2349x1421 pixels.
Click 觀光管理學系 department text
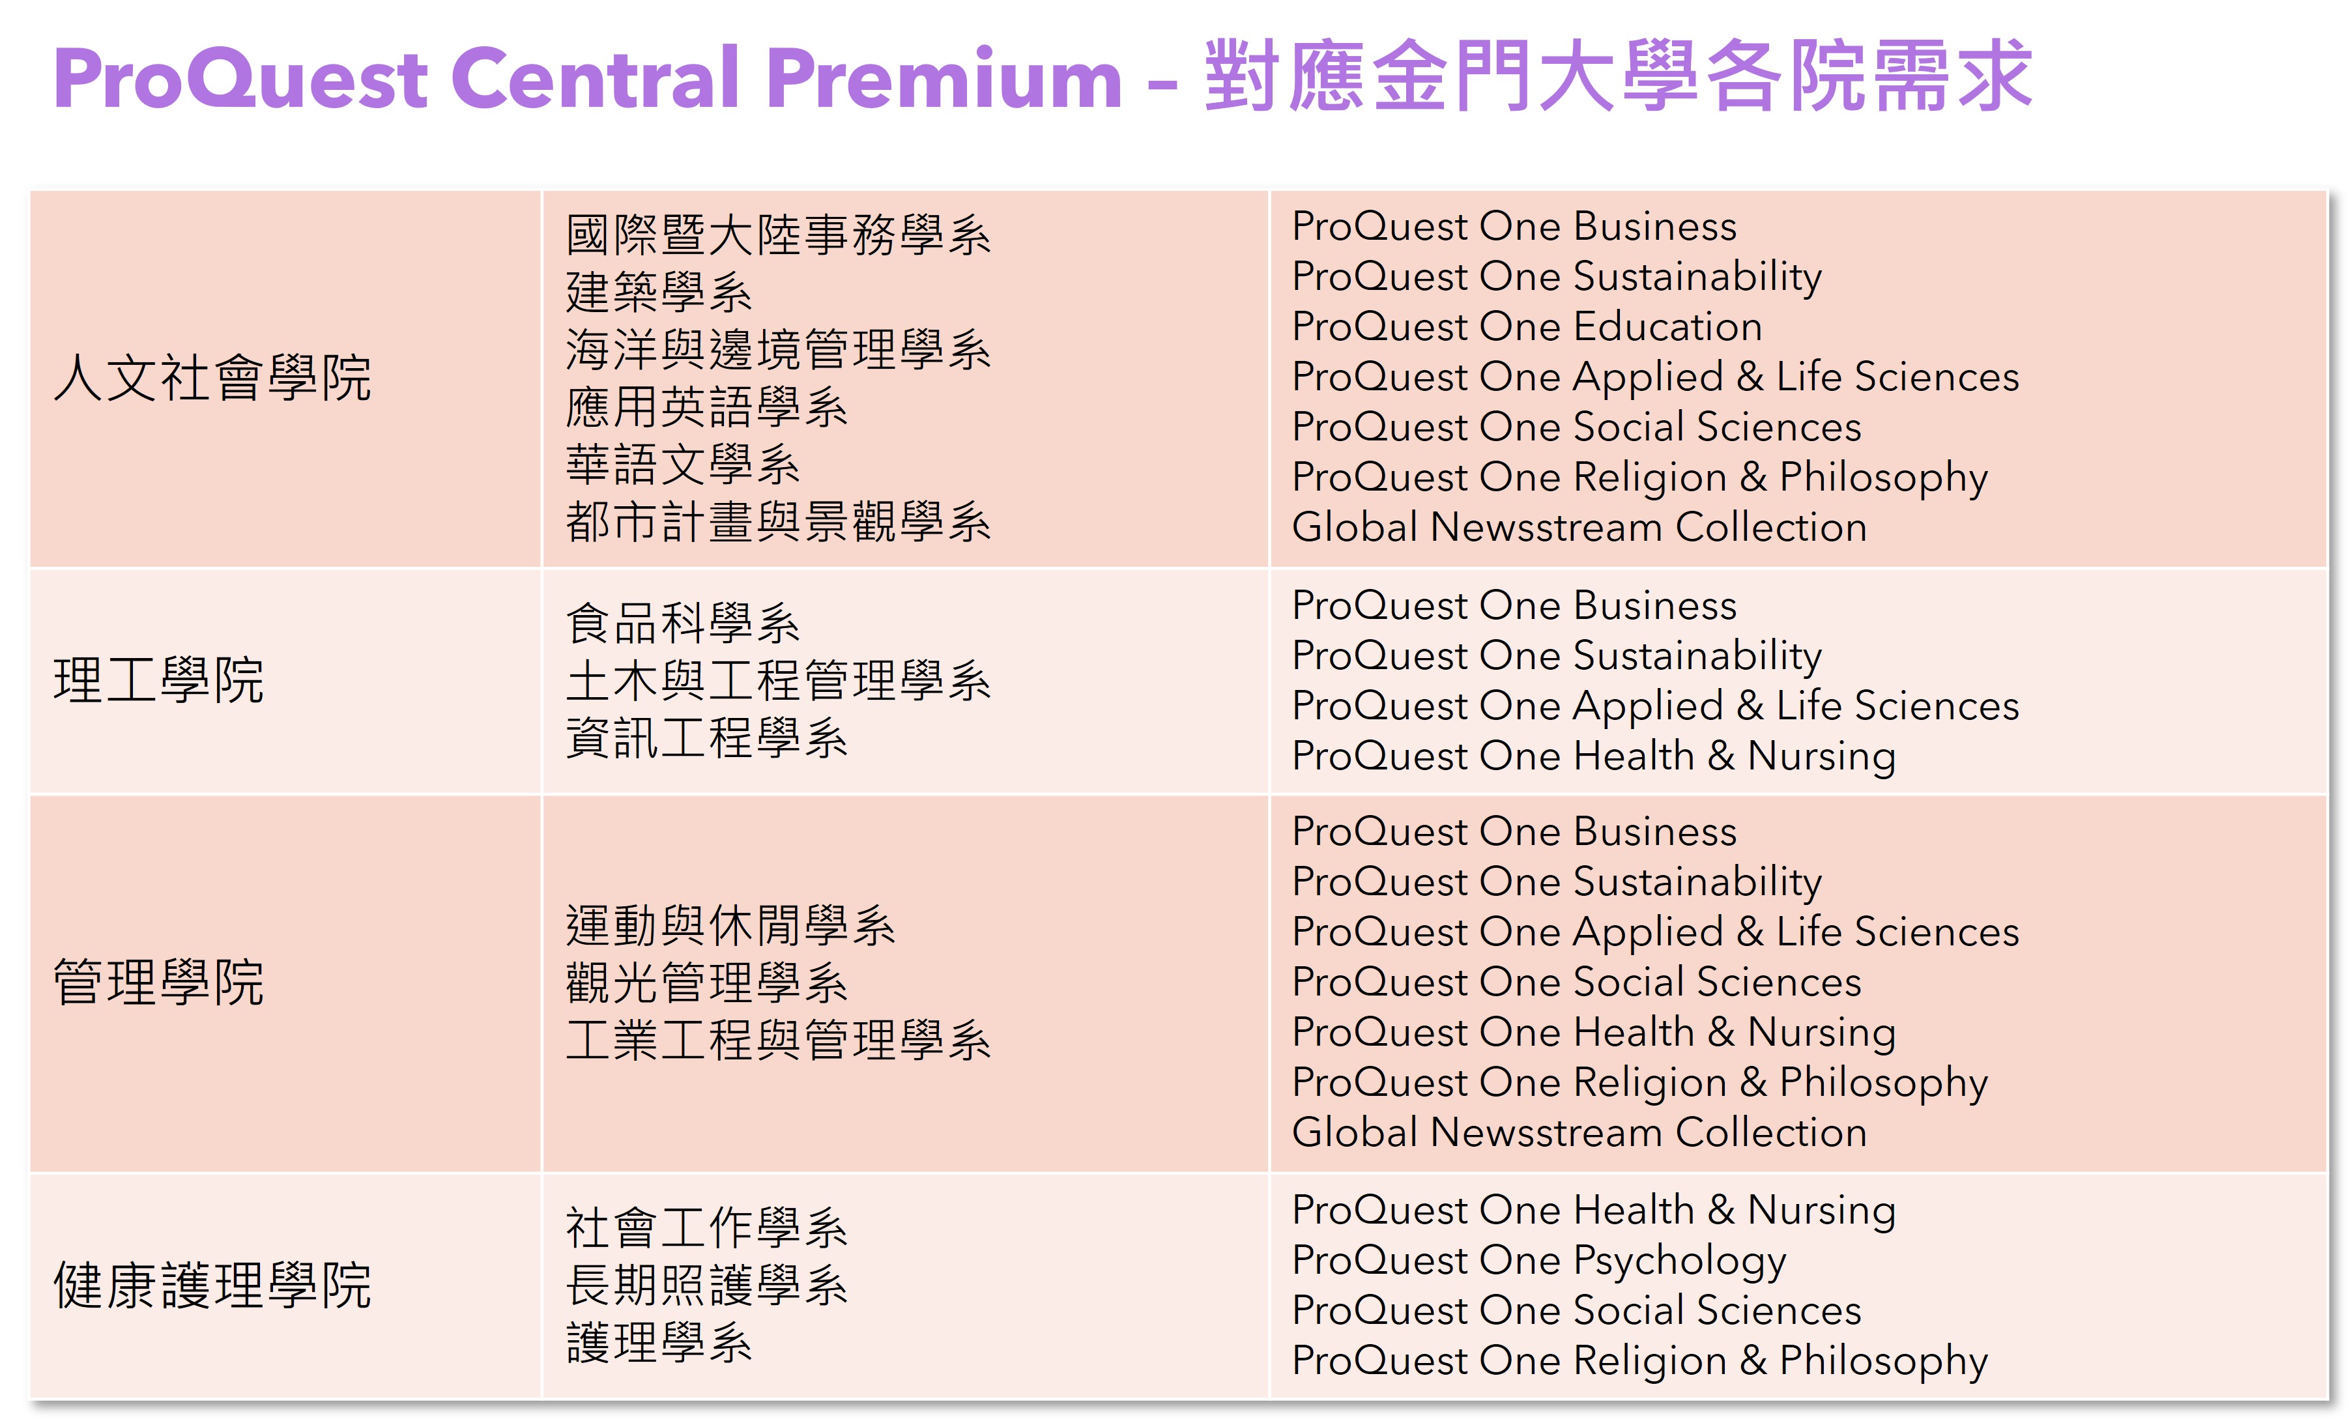click(706, 983)
